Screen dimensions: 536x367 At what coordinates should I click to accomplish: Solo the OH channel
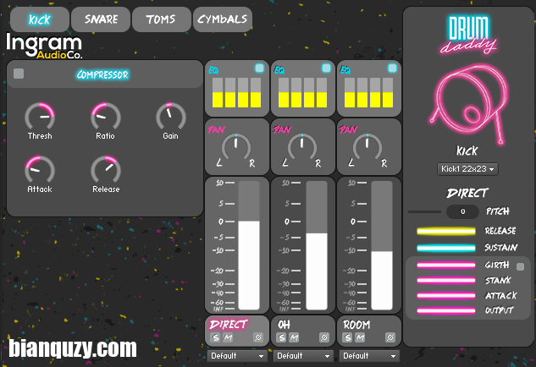(281, 337)
